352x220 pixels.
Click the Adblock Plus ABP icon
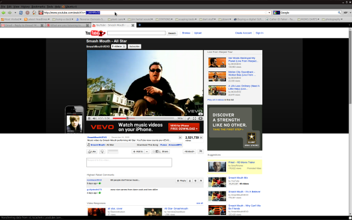tap(345, 13)
